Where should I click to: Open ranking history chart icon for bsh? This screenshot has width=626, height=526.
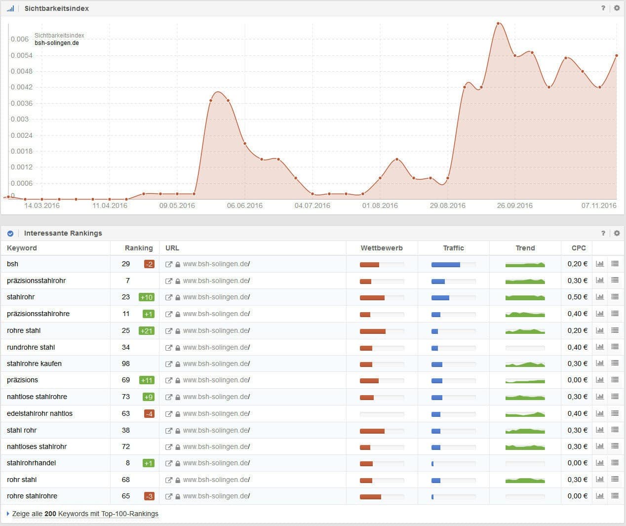coord(600,264)
